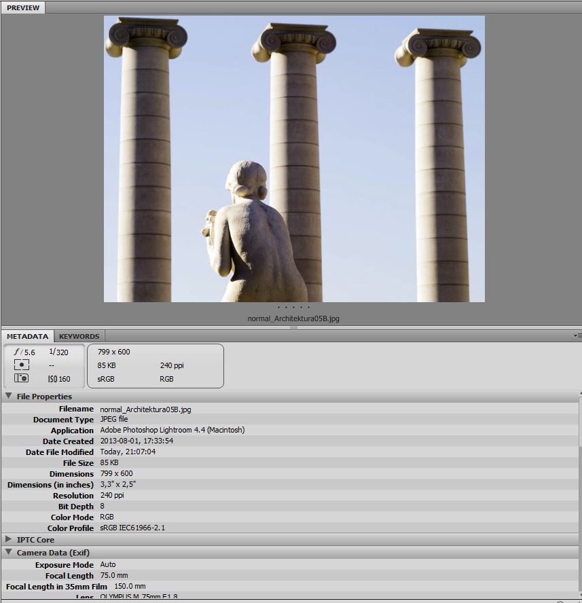
Task: Click the white balance camera icon
Action: pyautogui.click(x=21, y=378)
